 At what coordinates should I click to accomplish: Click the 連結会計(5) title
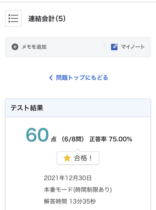[47, 18]
